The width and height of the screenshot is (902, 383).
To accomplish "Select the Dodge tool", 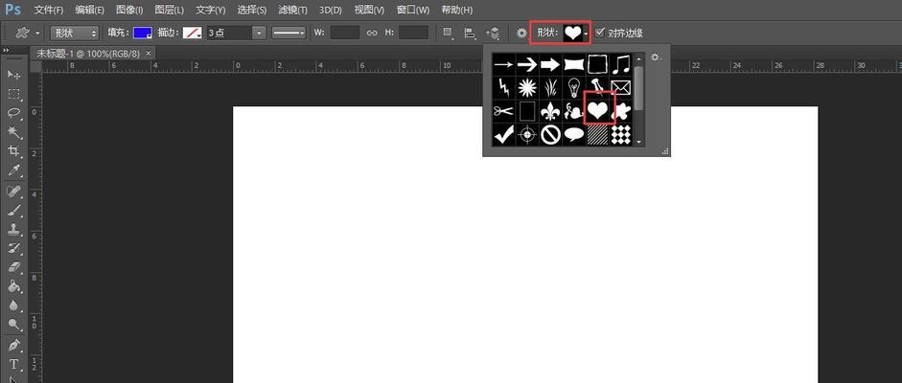I will point(13,325).
